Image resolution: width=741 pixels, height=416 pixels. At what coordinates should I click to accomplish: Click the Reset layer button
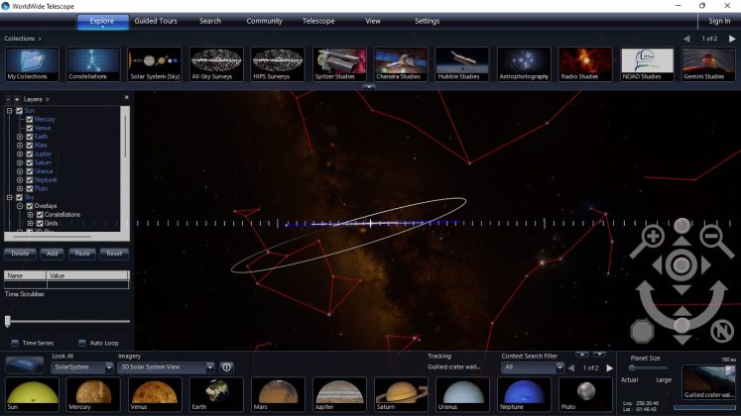click(x=114, y=254)
